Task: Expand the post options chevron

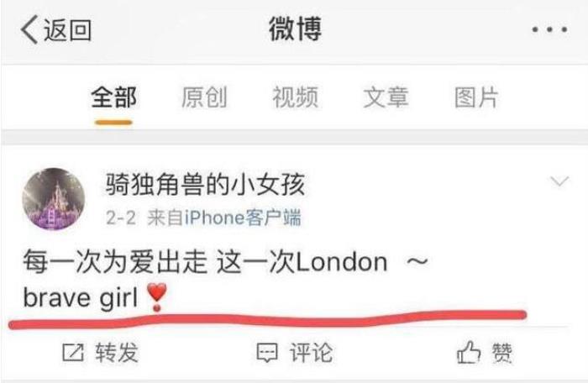Action: 559,181
